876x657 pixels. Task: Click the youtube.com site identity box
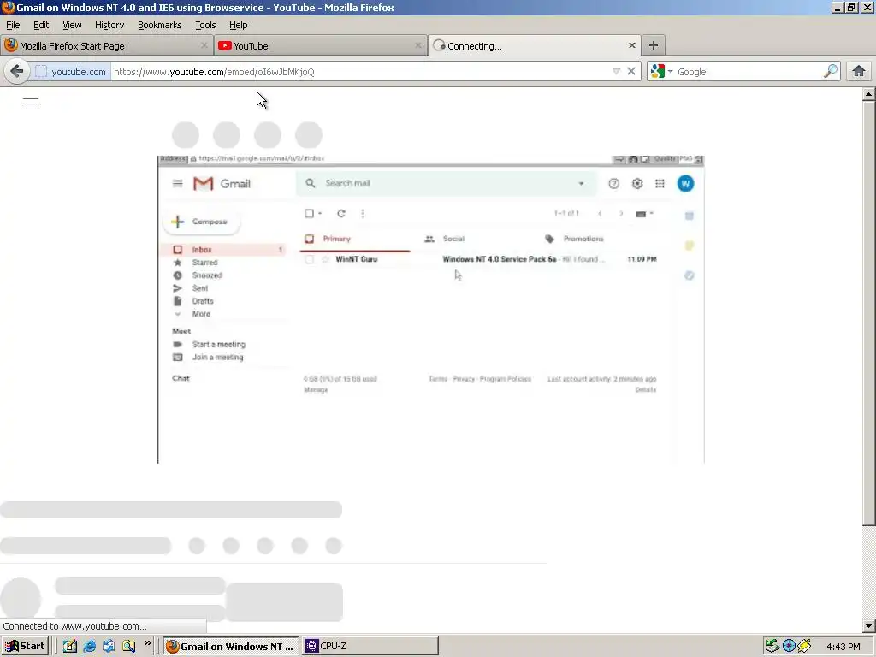tap(70, 72)
